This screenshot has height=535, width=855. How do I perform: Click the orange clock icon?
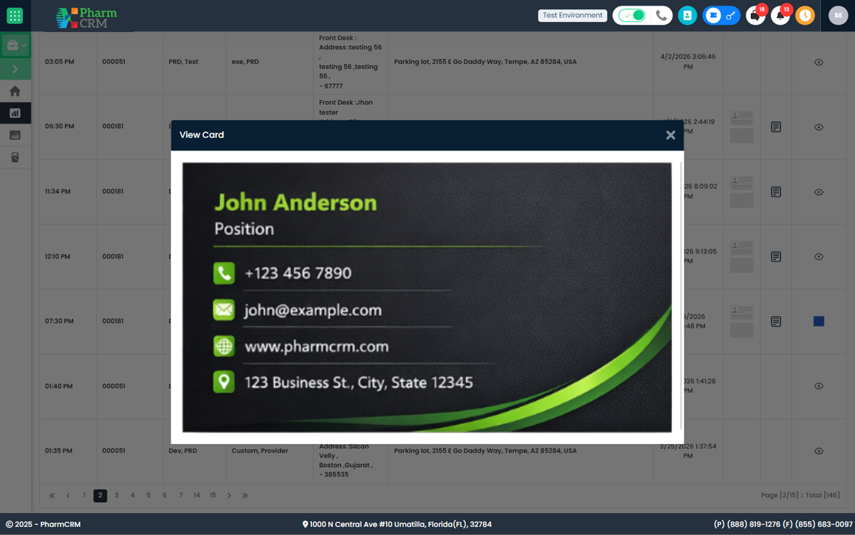tap(805, 16)
